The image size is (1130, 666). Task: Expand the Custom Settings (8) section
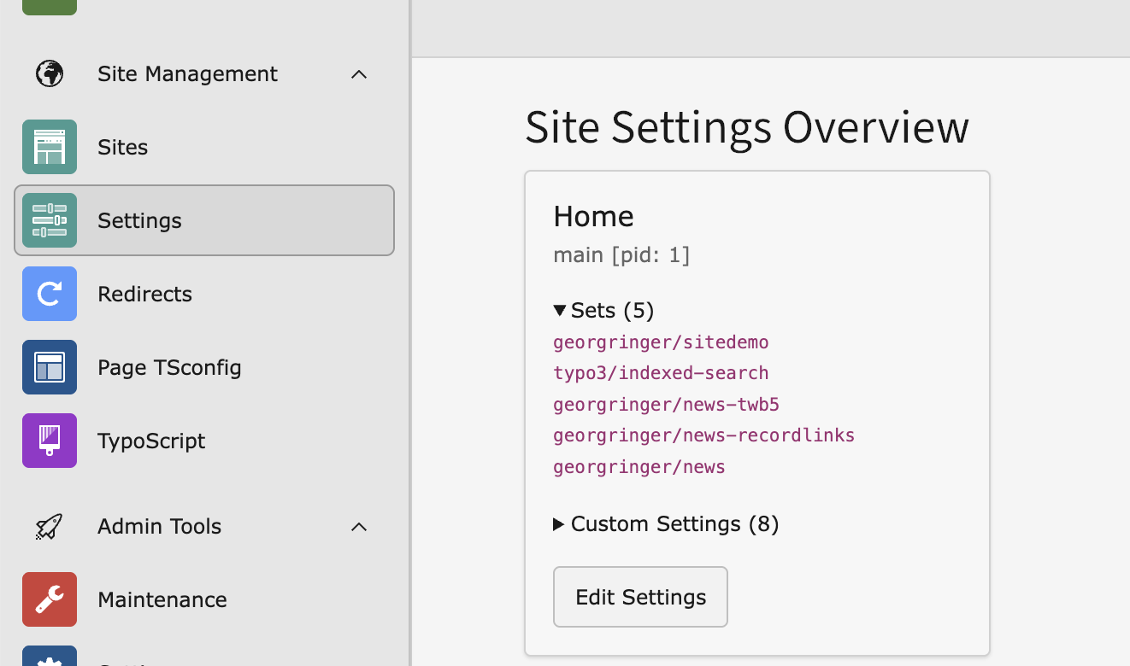(x=666, y=524)
